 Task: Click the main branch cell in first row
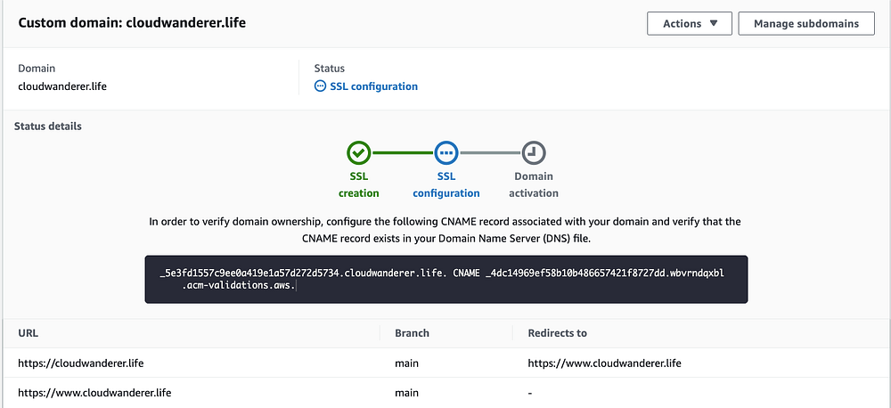tap(406, 363)
